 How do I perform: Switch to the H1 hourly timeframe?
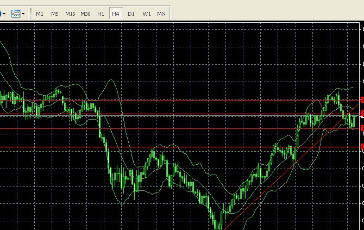point(101,14)
